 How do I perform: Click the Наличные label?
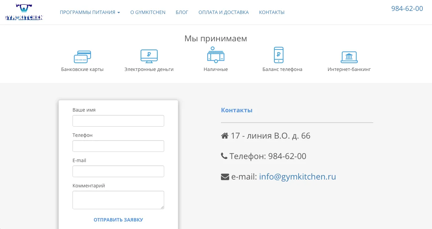click(x=216, y=69)
